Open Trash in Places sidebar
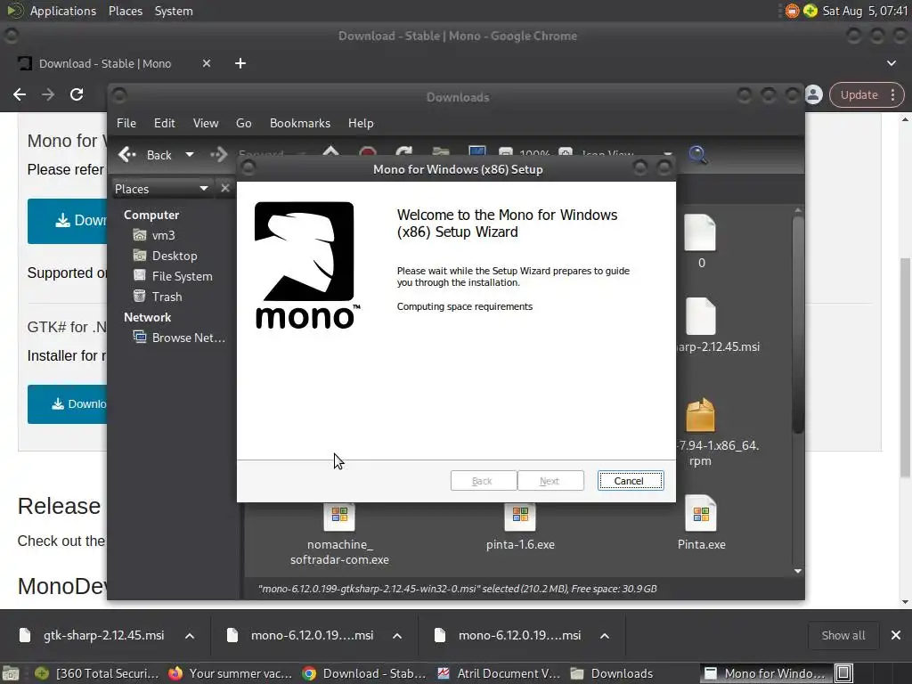The width and height of the screenshot is (912, 684). [158, 297]
